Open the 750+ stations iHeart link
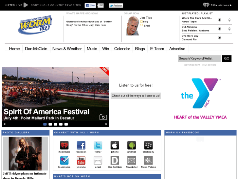Viewport: 238px width, 179px height. [221, 5]
